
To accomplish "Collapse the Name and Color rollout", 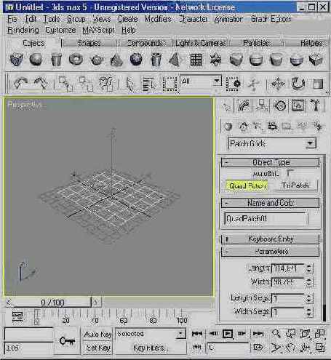I will pos(270,203).
